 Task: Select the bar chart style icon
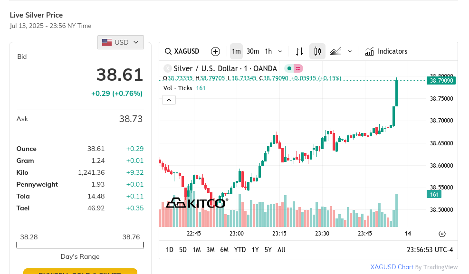299,51
